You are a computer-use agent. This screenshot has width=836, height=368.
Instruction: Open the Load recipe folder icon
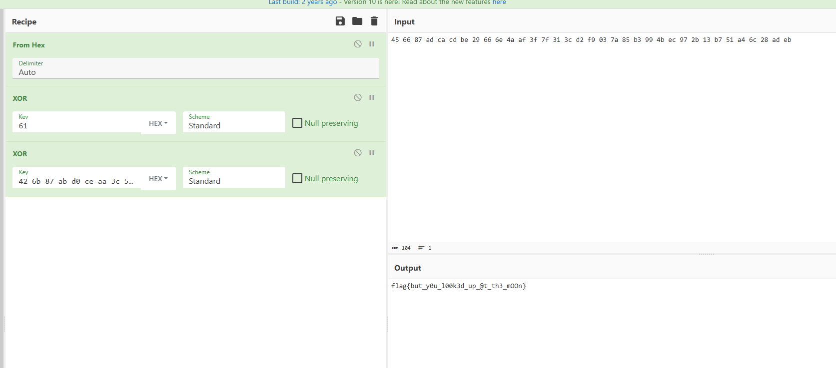click(x=357, y=21)
